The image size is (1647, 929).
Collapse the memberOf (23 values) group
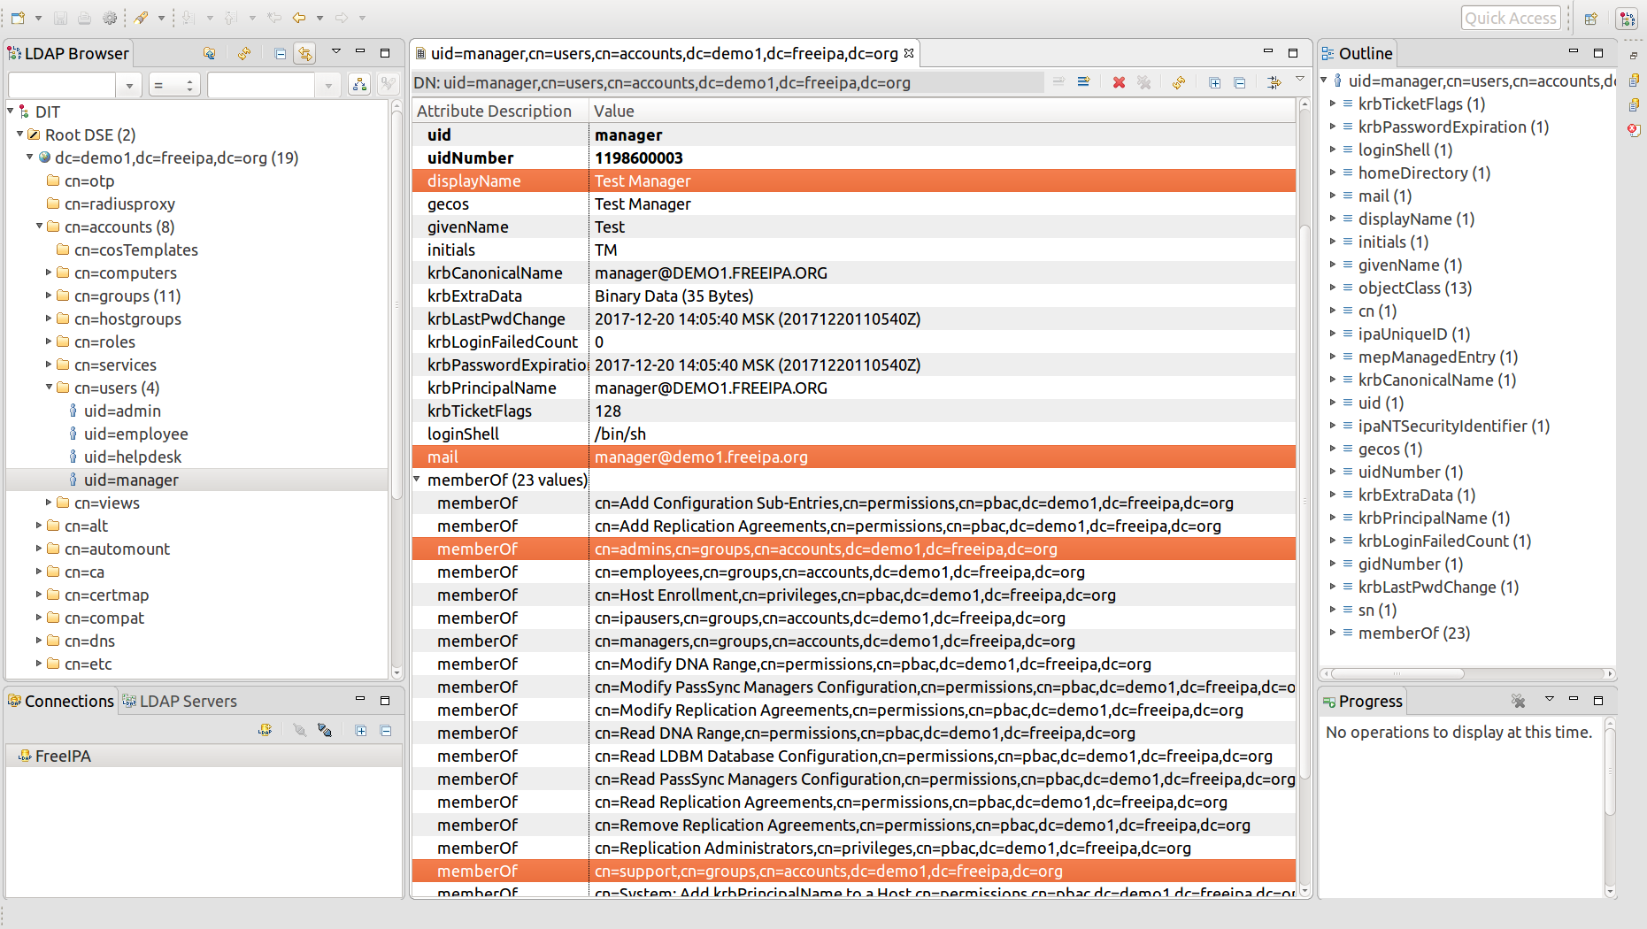(417, 480)
